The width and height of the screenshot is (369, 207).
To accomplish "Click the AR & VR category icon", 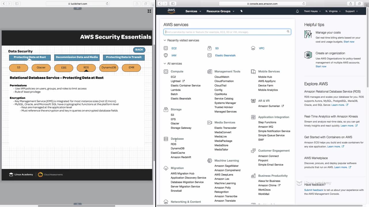I will pyautogui.click(x=253, y=101).
